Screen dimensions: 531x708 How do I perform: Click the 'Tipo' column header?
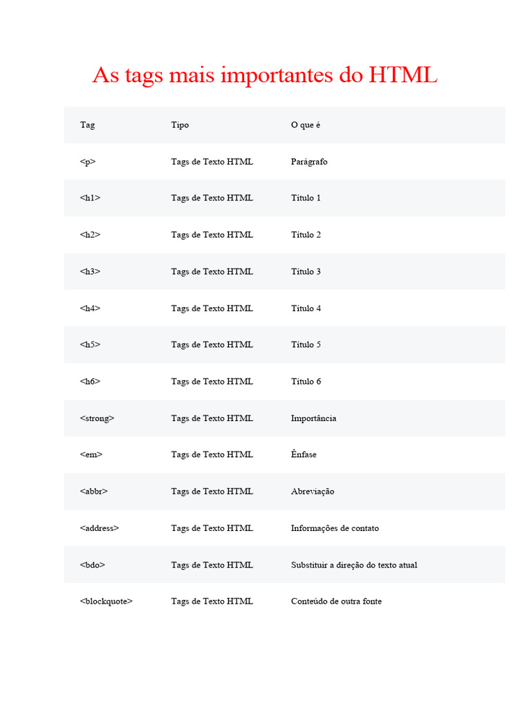pyautogui.click(x=180, y=125)
